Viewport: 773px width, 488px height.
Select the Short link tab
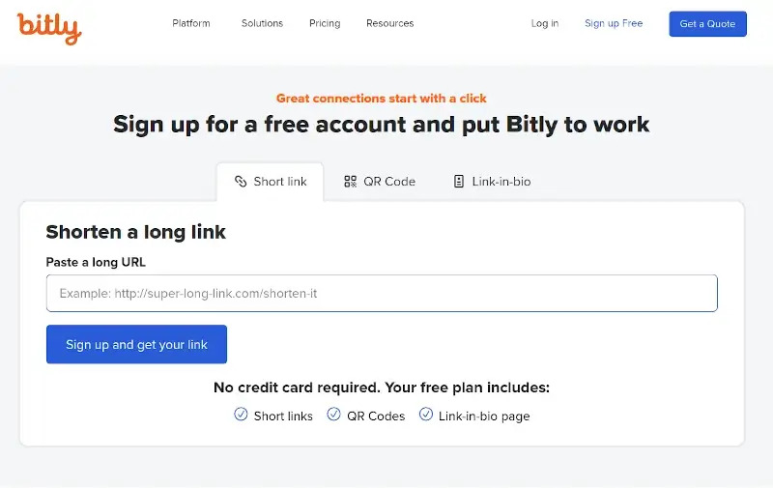pos(271,182)
